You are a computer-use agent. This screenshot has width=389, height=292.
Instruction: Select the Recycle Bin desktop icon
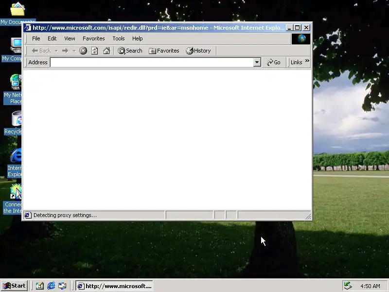coord(13,123)
